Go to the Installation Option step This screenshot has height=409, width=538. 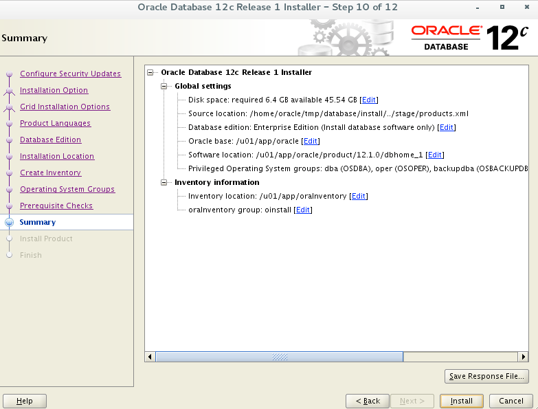click(54, 90)
